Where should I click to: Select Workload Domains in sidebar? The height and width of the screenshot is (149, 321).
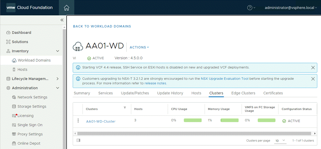point(34,60)
